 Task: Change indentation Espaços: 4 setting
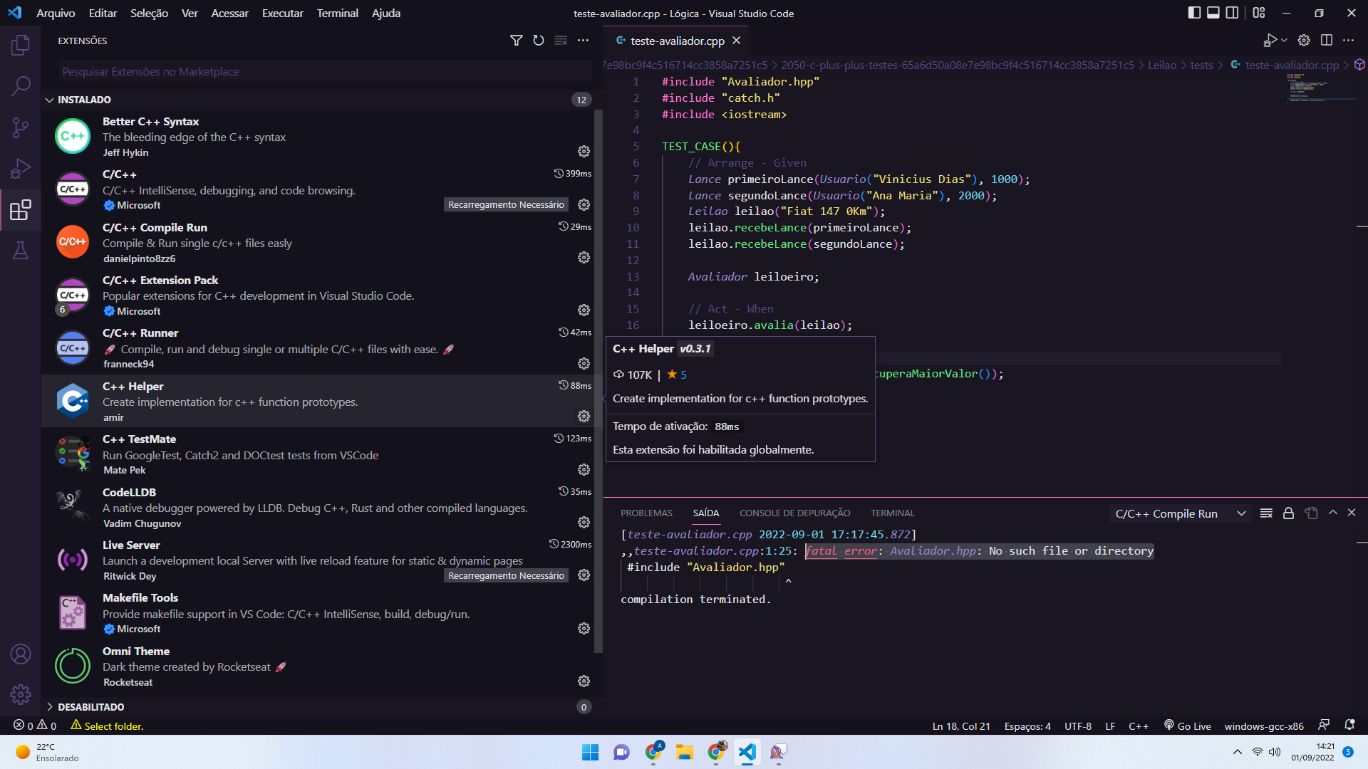tap(1027, 726)
